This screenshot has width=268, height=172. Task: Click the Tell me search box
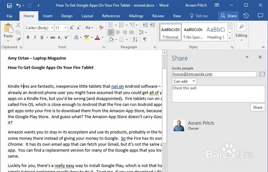[x=199, y=16]
